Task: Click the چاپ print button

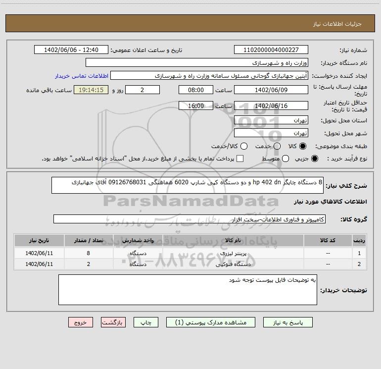Action: [x=146, y=322]
